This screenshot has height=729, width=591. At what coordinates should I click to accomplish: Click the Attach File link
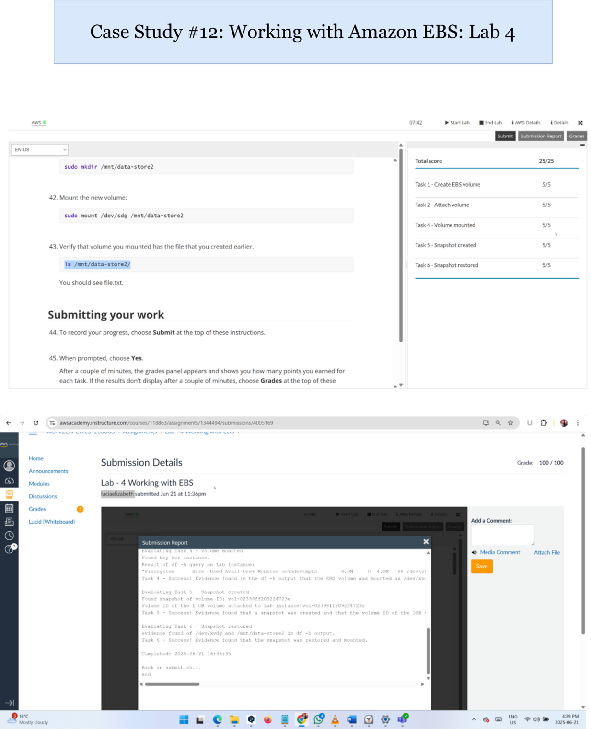click(547, 553)
